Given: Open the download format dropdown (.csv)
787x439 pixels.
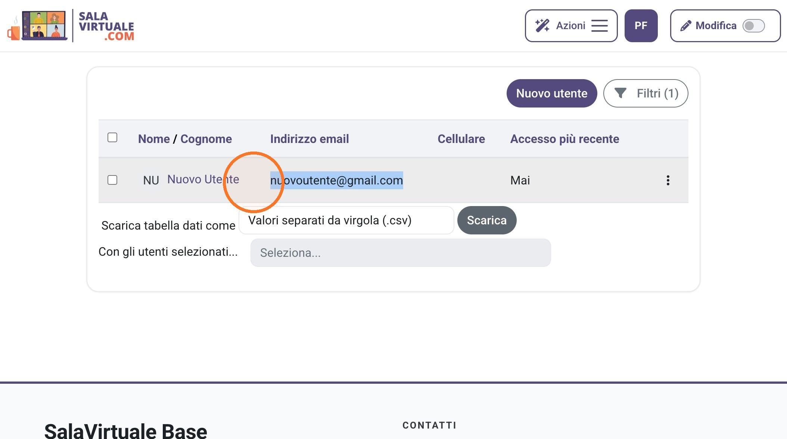Looking at the screenshot, I should (x=346, y=220).
